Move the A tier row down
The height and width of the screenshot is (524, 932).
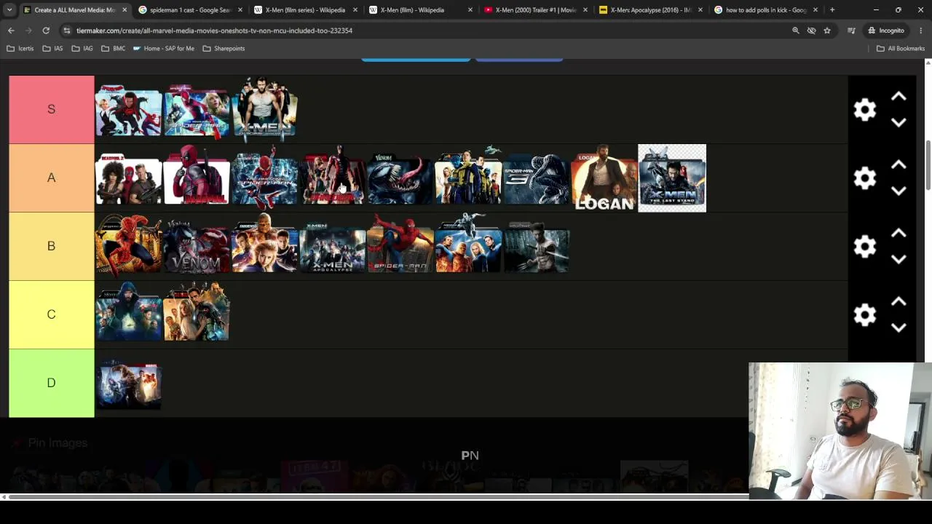899,191
